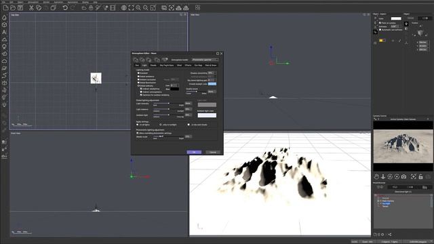Select the Global ambience radio button
The width and height of the screenshot is (434, 244).
pyautogui.click(x=138, y=77)
